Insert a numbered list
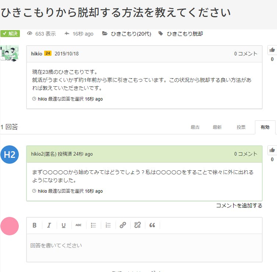 [x=108, y=225]
